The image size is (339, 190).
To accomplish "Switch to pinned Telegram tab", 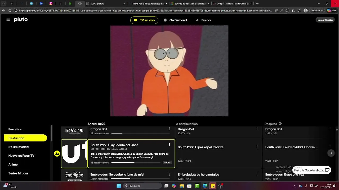I will 31,4.
